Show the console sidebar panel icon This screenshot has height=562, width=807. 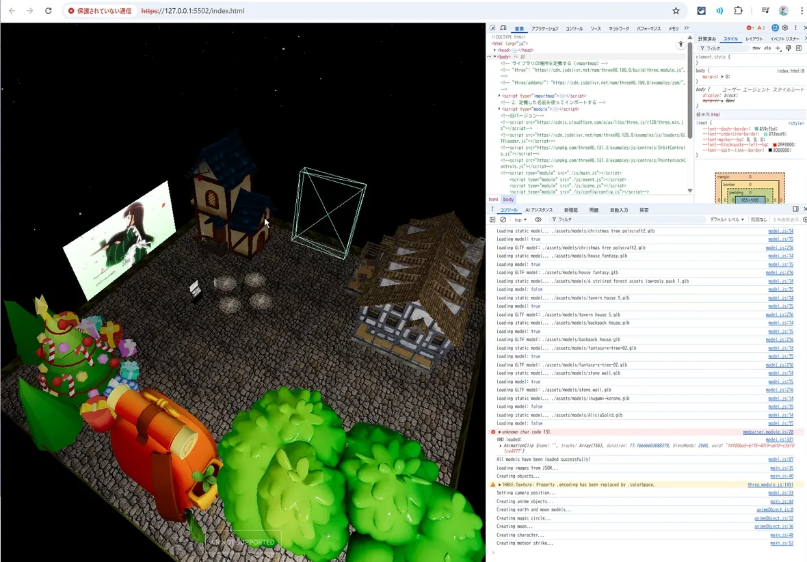[x=493, y=219]
